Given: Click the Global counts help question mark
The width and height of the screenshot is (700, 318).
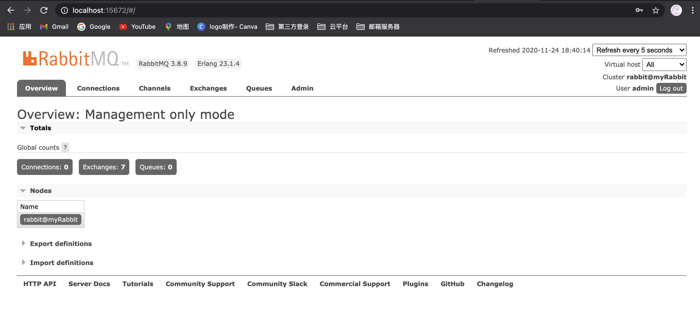Looking at the screenshot, I should 65,147.
